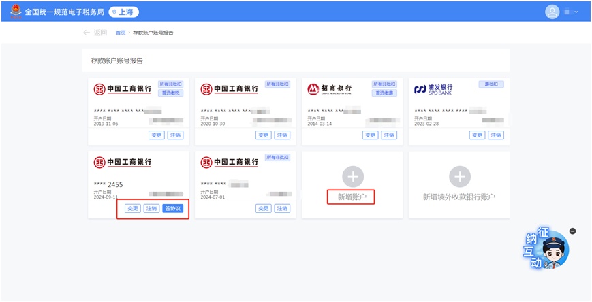
Task: Click the 招商银行 bank logo
Action: [329, 89]
